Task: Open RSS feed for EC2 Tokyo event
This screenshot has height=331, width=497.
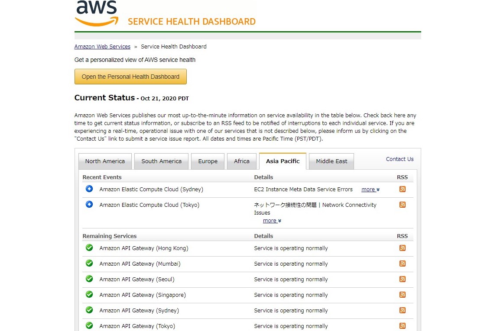Action: point(402,205)
